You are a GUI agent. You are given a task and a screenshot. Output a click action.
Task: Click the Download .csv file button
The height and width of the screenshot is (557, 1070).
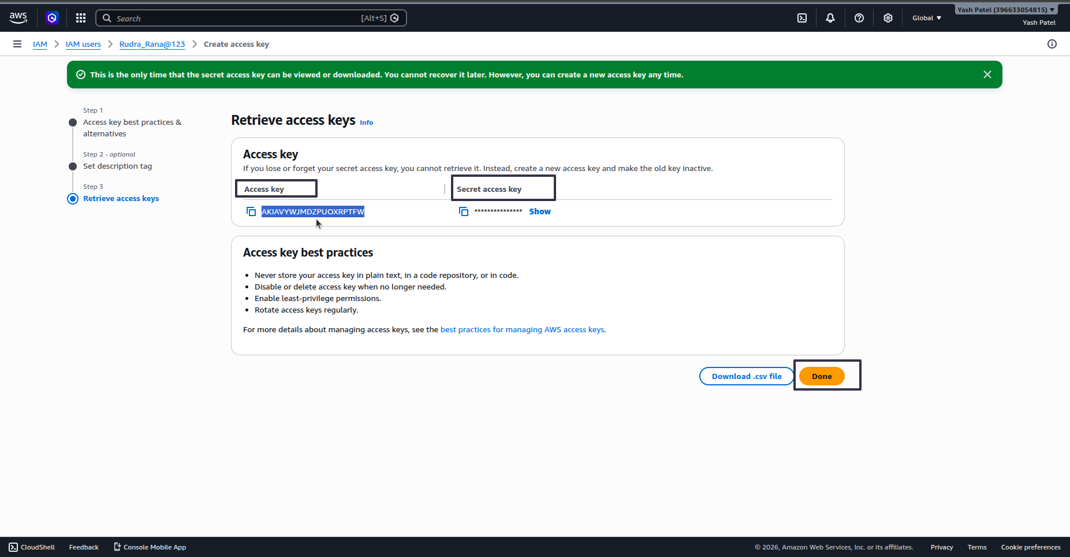[747, 376]
